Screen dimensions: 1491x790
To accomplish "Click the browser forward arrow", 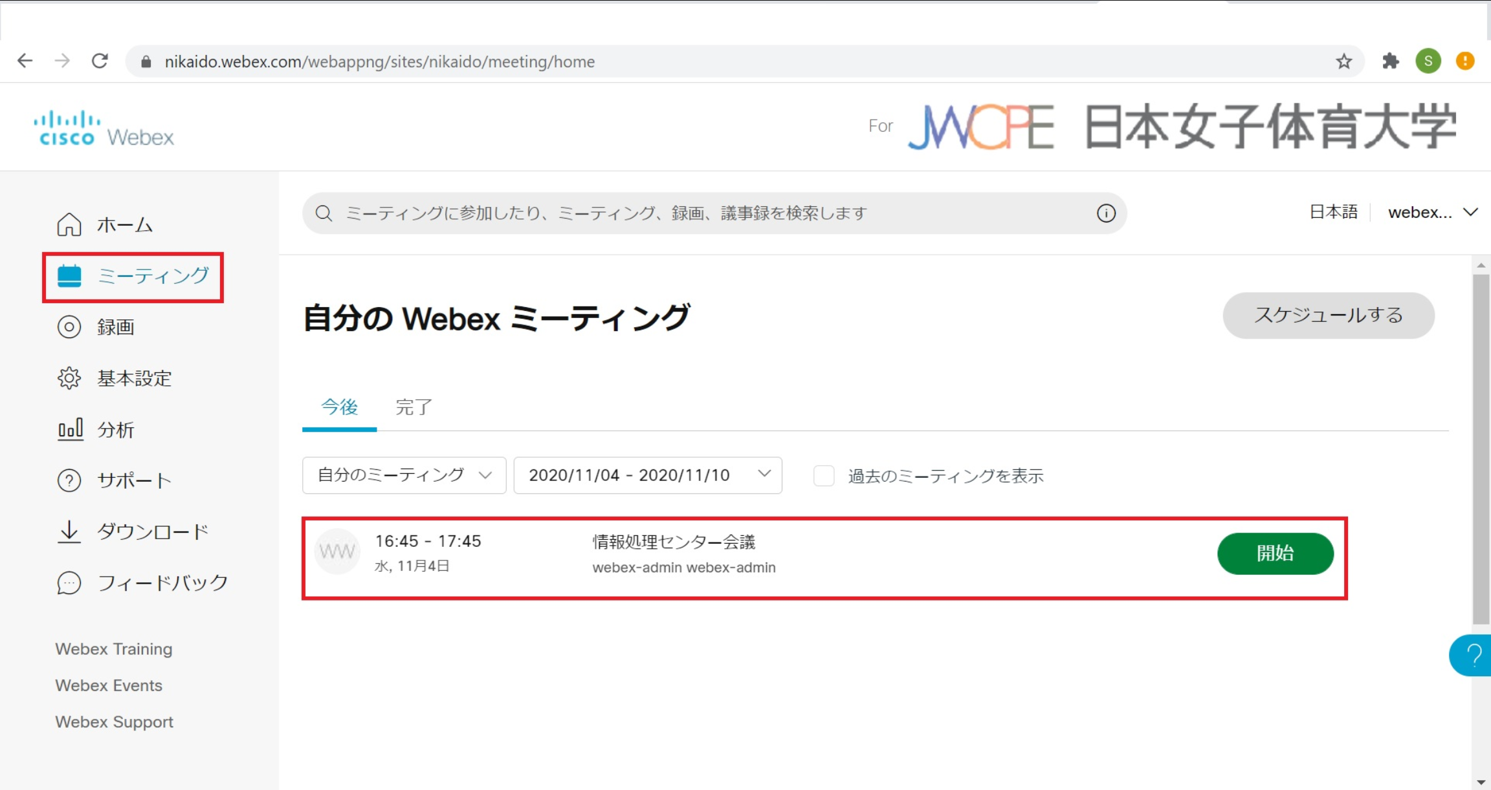I will click(62, 61).
